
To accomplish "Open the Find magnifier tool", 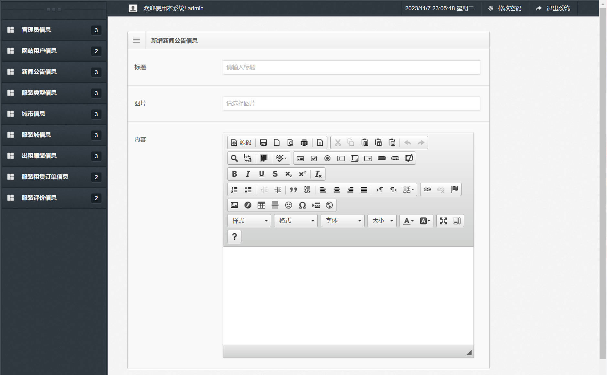I will point(234,158).
